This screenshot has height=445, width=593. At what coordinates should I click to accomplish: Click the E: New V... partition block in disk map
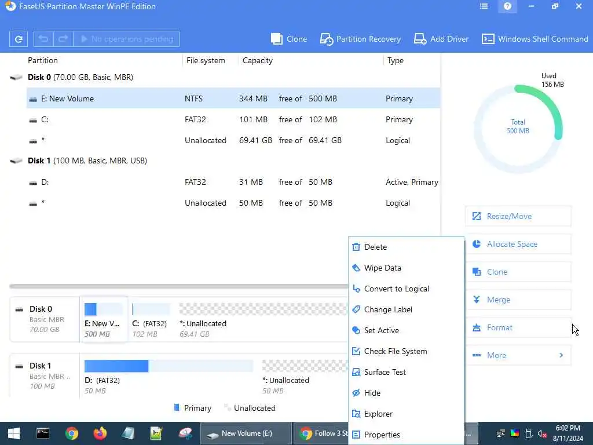click(x=104, y=319)
